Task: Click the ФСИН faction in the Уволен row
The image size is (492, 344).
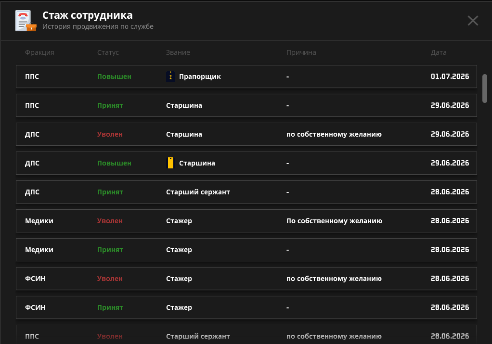Action: coord(36,279)
